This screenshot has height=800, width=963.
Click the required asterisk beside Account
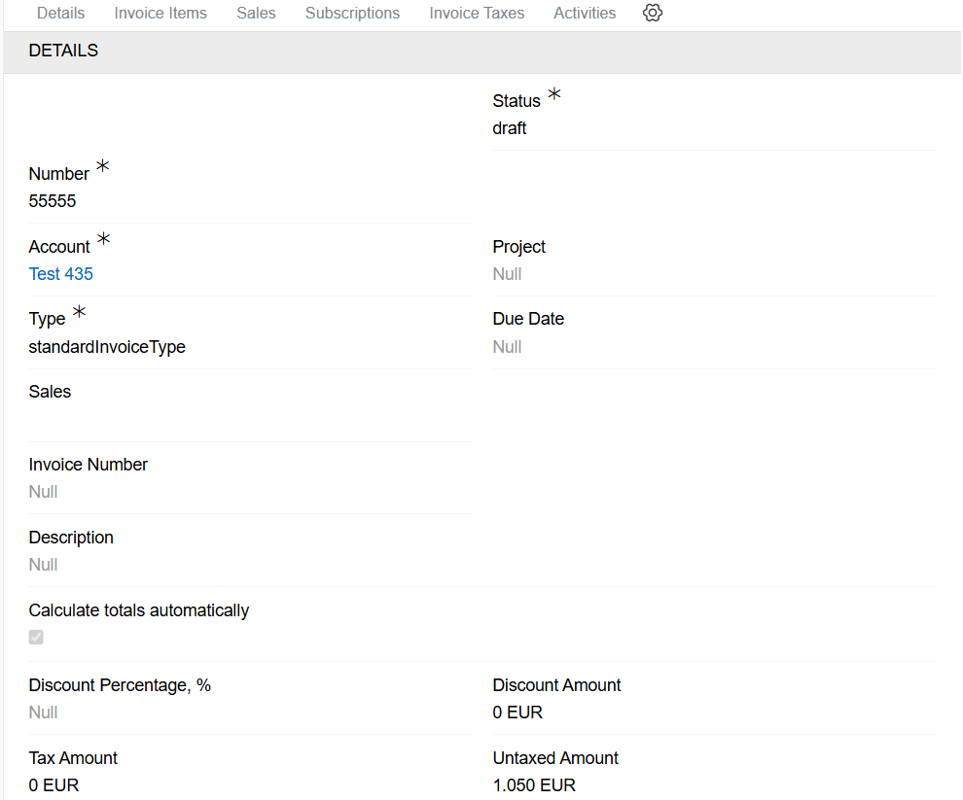[x=103, y=238]
